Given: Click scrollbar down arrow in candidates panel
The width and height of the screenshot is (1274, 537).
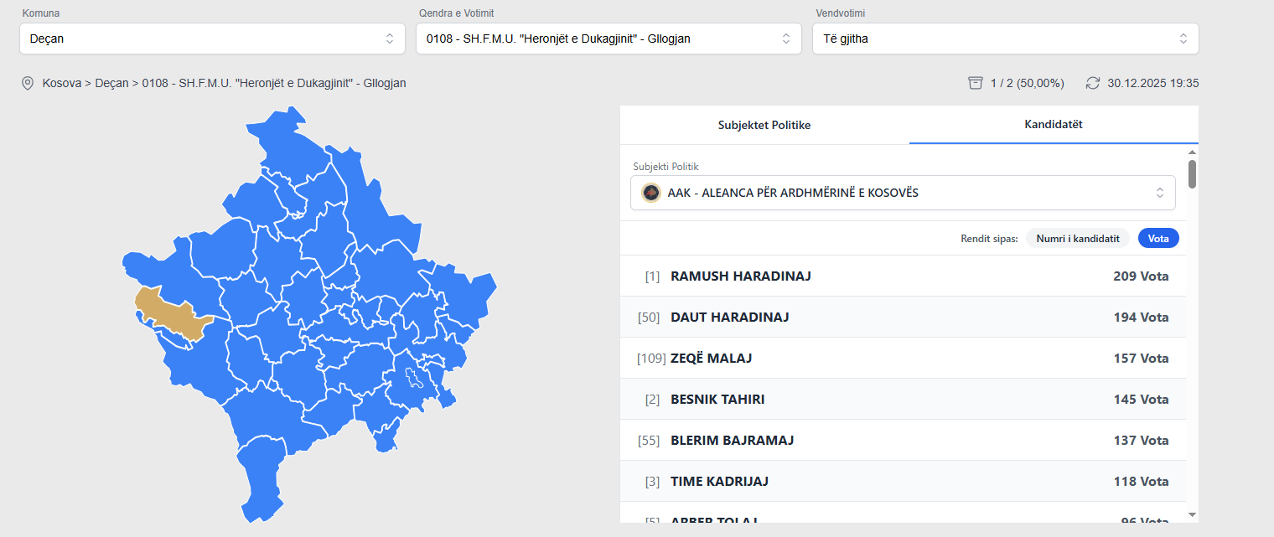Looking at the screenshot, I should tap(1192, 514).
